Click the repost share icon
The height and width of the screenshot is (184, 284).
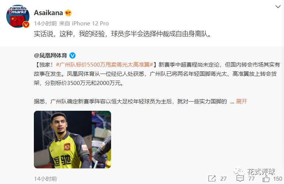point(212,178)
